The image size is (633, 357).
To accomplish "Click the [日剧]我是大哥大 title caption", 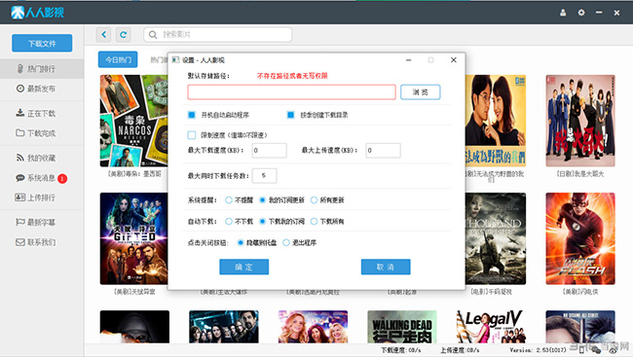I will coord(580,174).
